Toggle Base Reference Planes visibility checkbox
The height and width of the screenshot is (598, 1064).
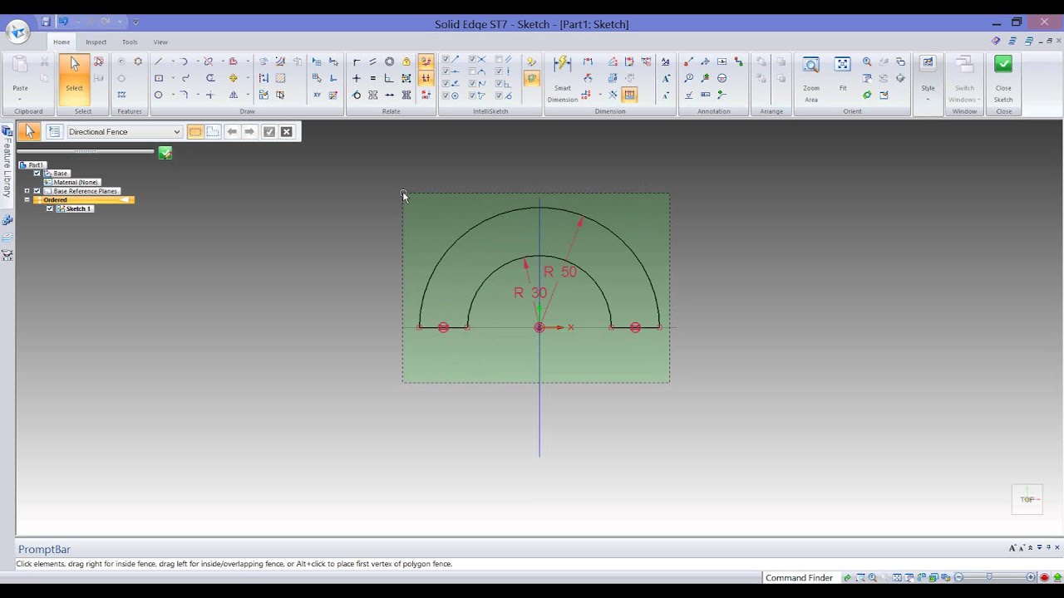pos(37,191)
